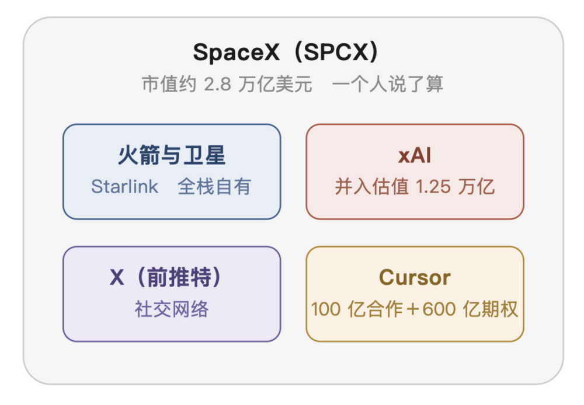Viewport: 584px width, 405px height.
Task: Click the 火箭与卫星 heading
Action: tap(172, 155)
